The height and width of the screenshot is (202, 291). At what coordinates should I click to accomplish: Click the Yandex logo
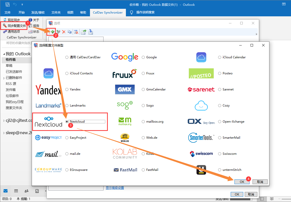point(48,90)
